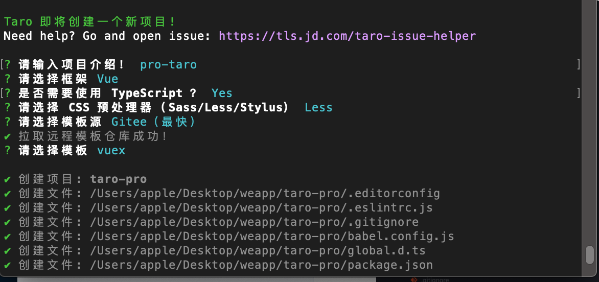Click the terminal scrollbar thumb
599x282 pixels.
pos(590,254)
